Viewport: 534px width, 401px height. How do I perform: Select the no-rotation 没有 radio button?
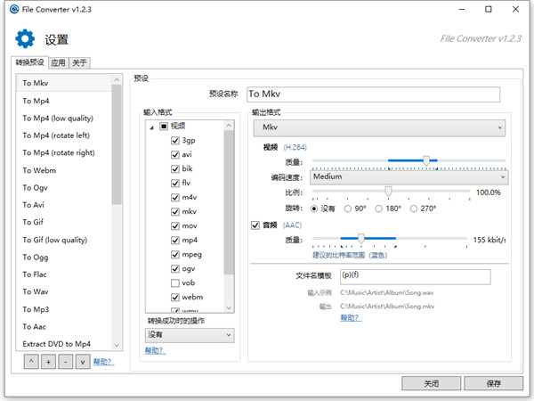pyautogui.click(x=314, y=209)
